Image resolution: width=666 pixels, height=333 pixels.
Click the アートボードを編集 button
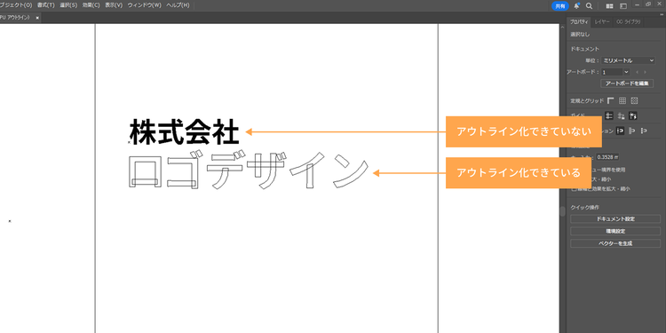point(627,83)
